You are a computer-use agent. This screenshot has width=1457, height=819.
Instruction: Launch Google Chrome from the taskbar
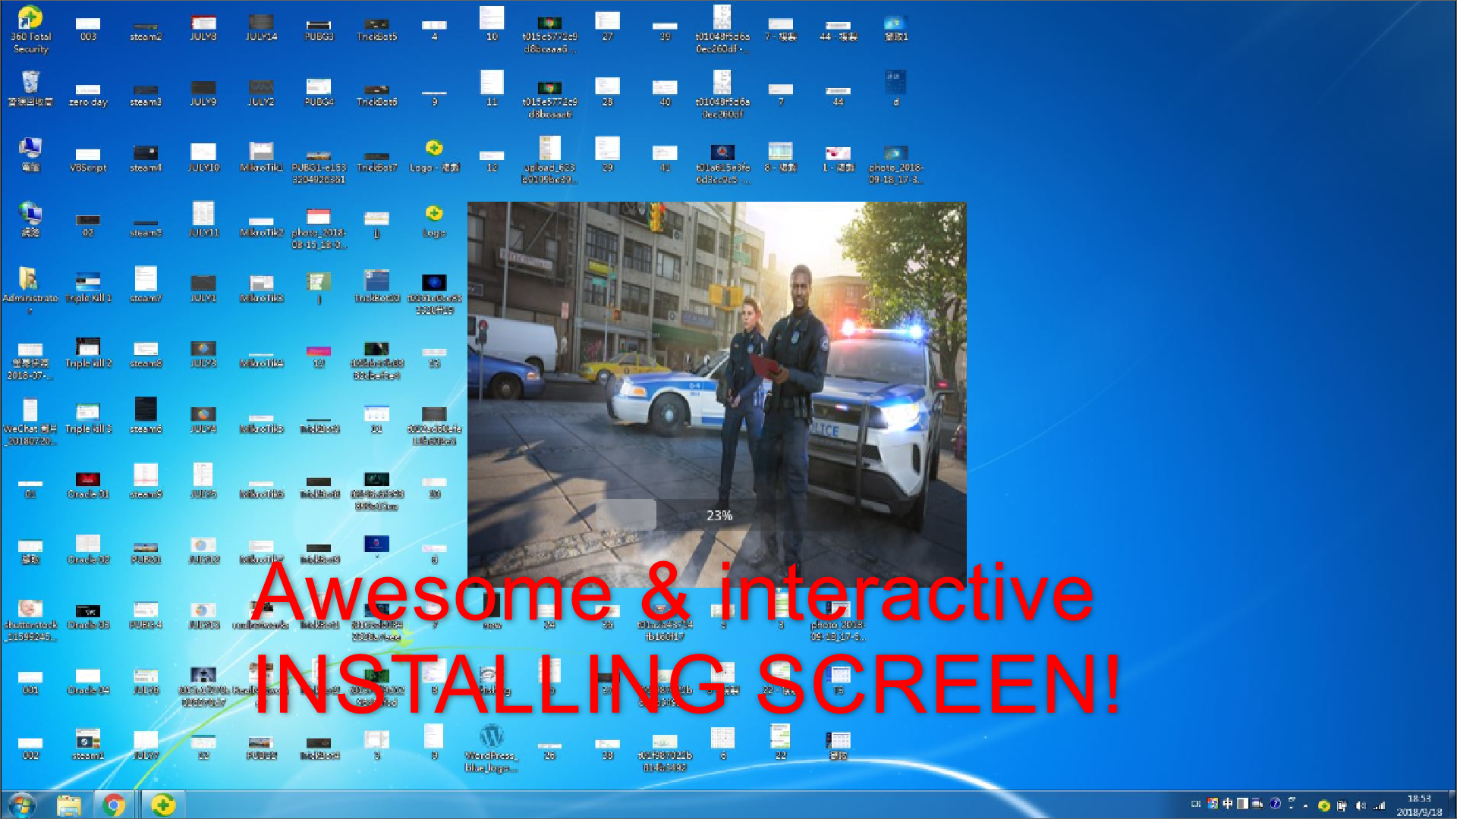(114, 805)
